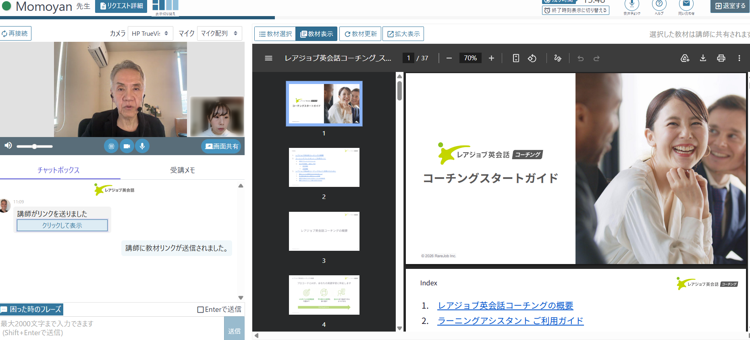
Task: Click the teacher's main video feed
Action: pyautogui.click(x=120, y=89)
